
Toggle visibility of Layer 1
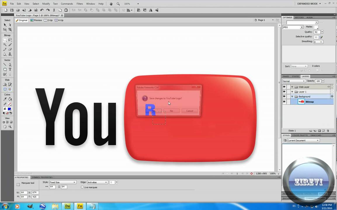[x=284, y=92]
